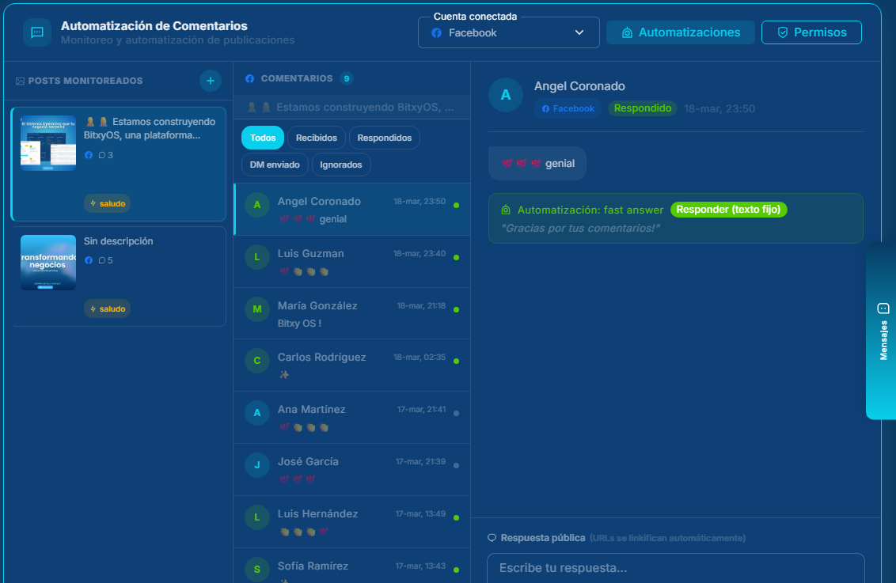Screen dimensions: 896x583
Task: Open the Automatizaciones button
Action: tap(680, 32)
